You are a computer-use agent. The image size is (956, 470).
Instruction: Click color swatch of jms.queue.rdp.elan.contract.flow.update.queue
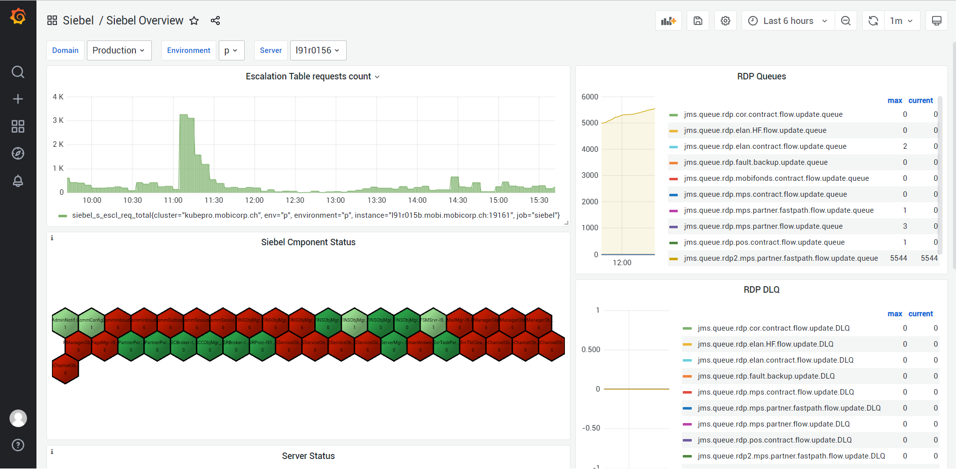[673, 147]
